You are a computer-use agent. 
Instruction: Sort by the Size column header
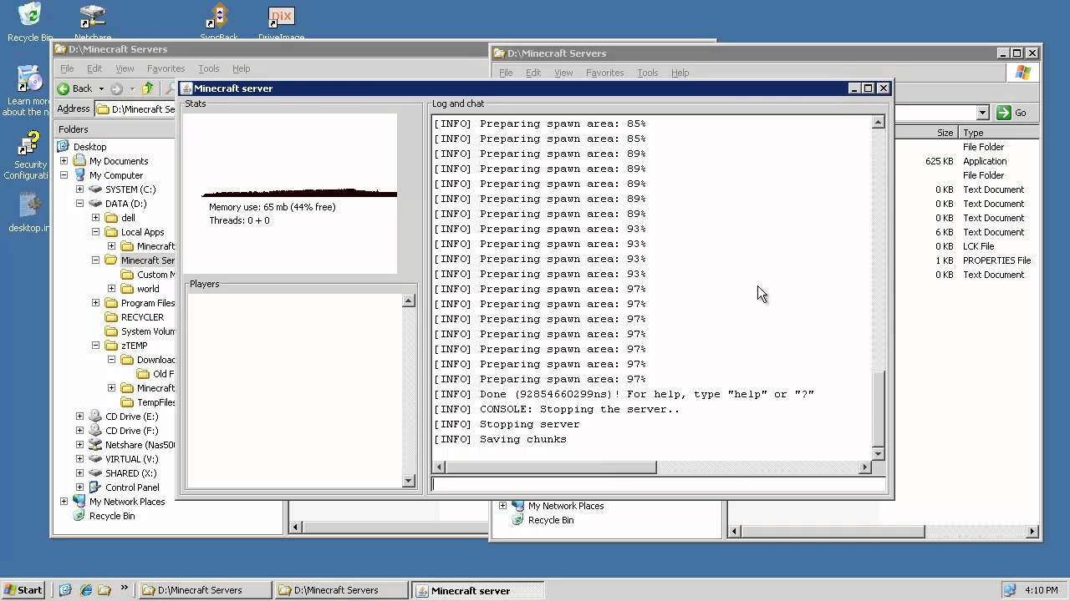[926, 133]
